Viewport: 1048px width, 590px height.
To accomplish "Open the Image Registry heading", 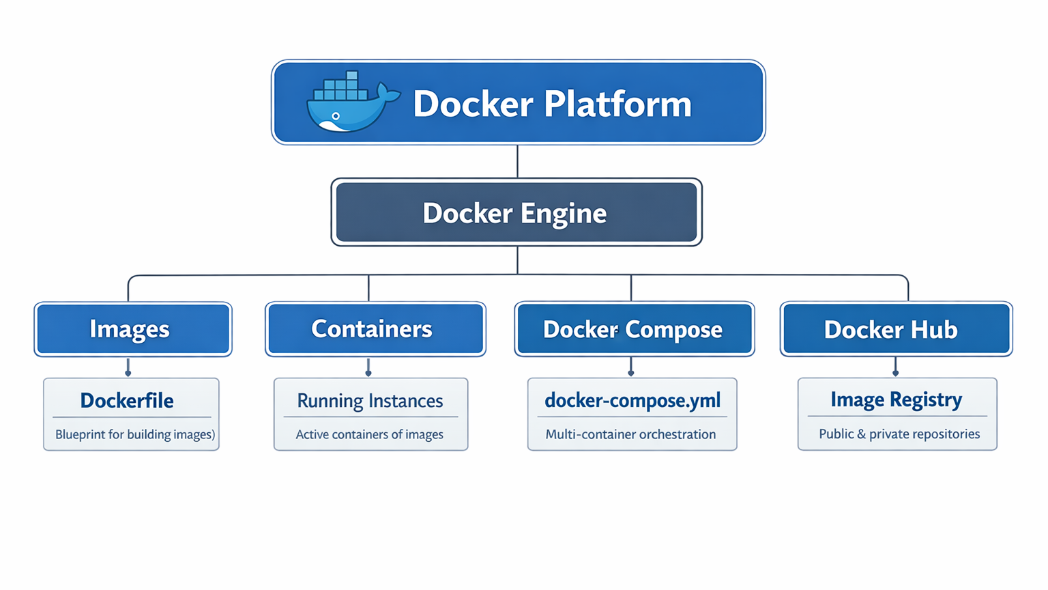I will pos(896,399).
